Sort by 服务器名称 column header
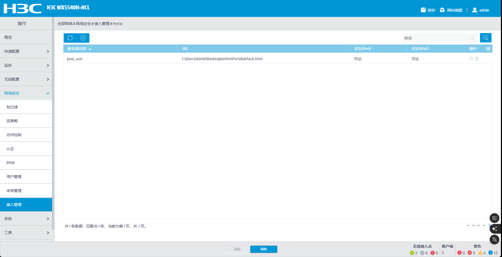Image resolution: width=502 pixels, height=257 pixels. [77, 49]
